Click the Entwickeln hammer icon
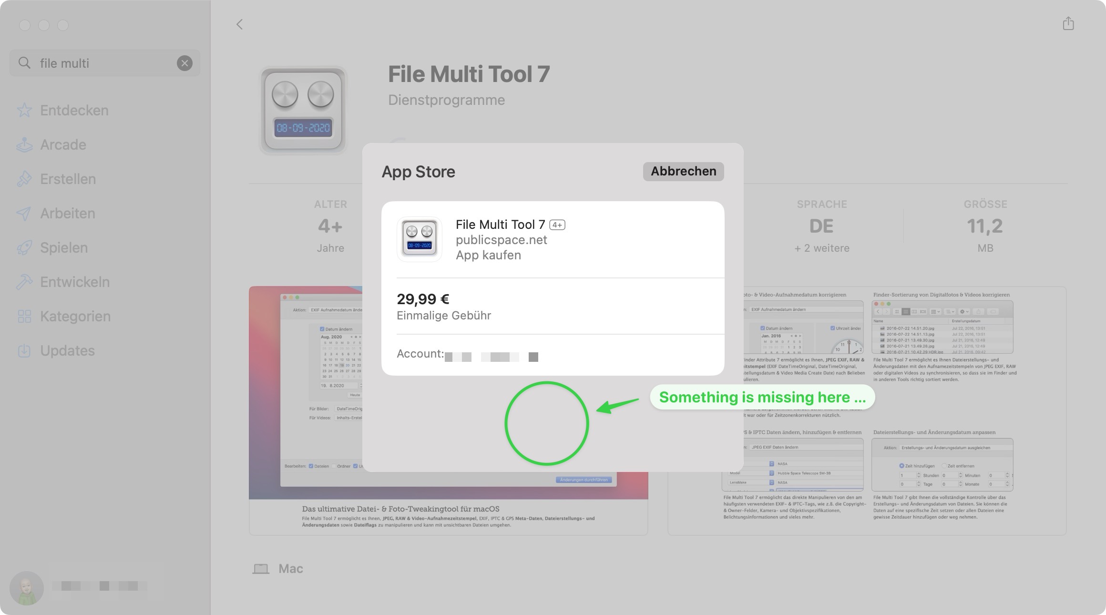The image size is (1106, 615). [24, 282]
